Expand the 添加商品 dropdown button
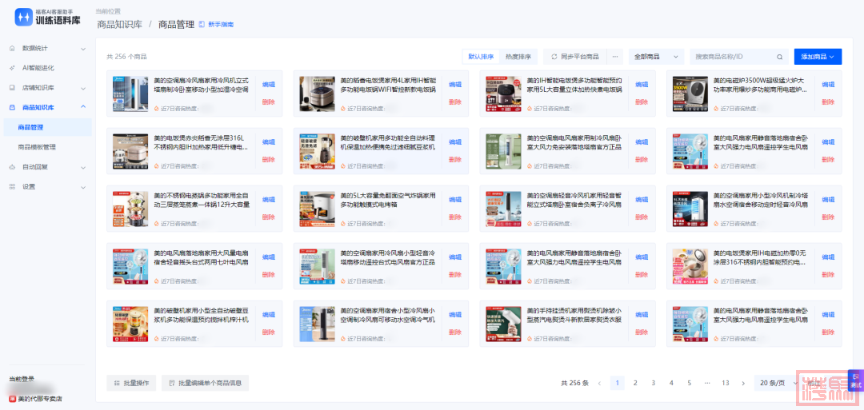The image size is (864, 410). tap(818, 57)
